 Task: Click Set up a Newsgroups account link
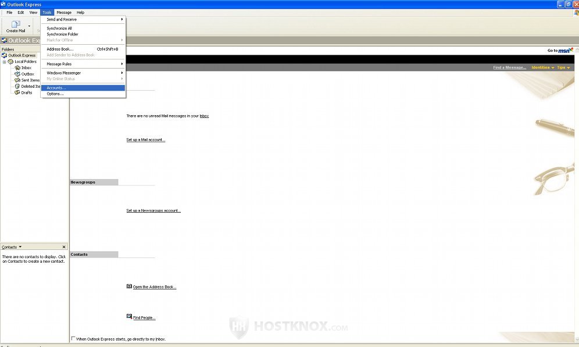click(x=153, y=210)
